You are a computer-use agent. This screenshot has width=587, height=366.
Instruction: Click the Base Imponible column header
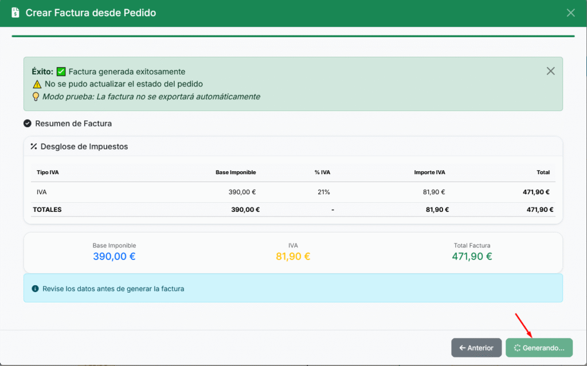point(236,172)
